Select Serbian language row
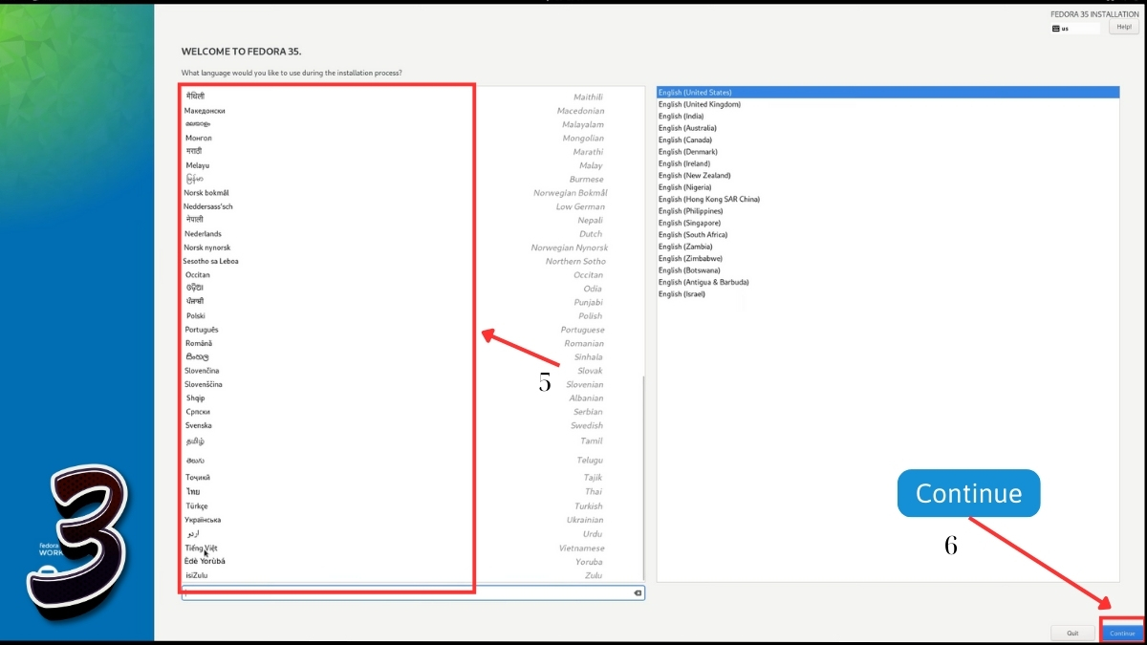 411,412
